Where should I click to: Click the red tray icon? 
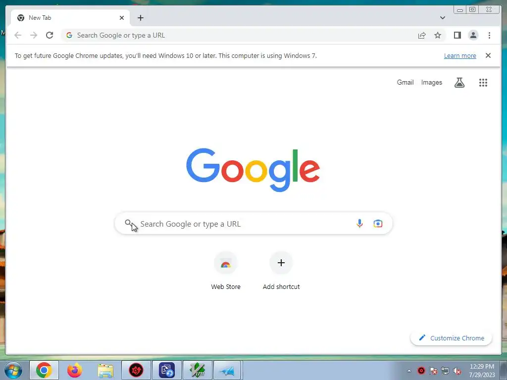(x=421, y=371)
